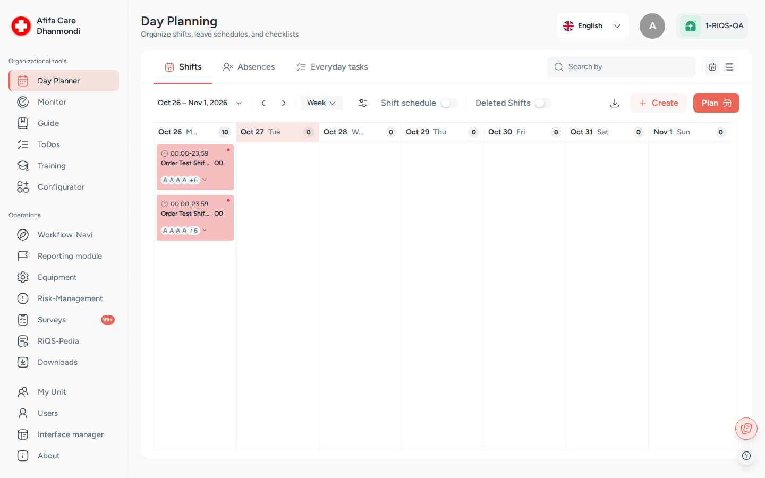Image resolution: width=765 pixels, height=478 pixels.
Task: Select Day Planner in the sidebar
Action: [64, 81]
